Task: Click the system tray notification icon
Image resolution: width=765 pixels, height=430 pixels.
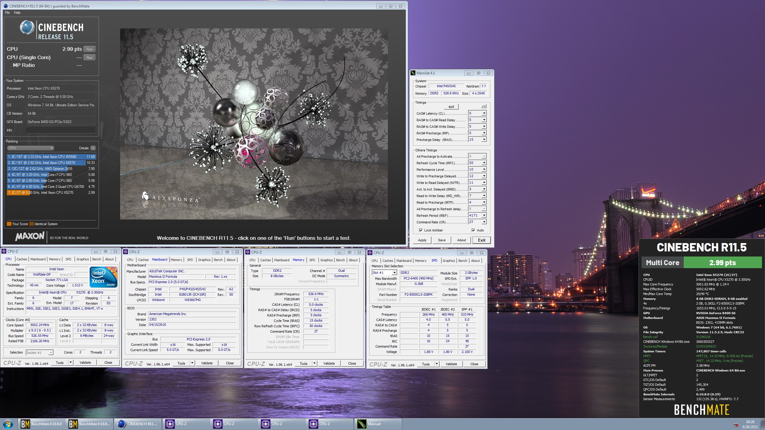Action: pos(736,424)
